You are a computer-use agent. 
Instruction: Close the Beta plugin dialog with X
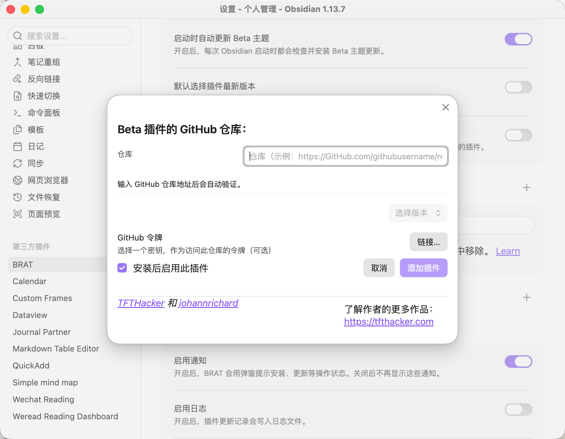(x=445, y=107)
